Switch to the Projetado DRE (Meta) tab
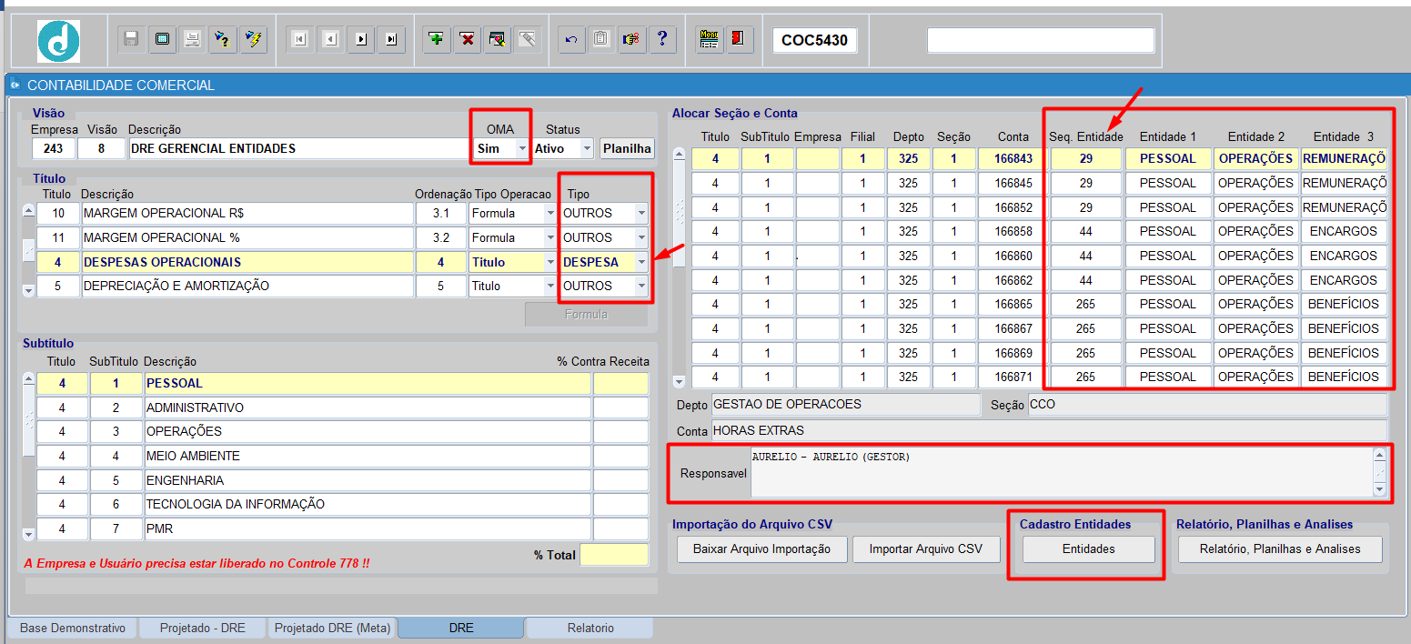 [x=332, y=628]
